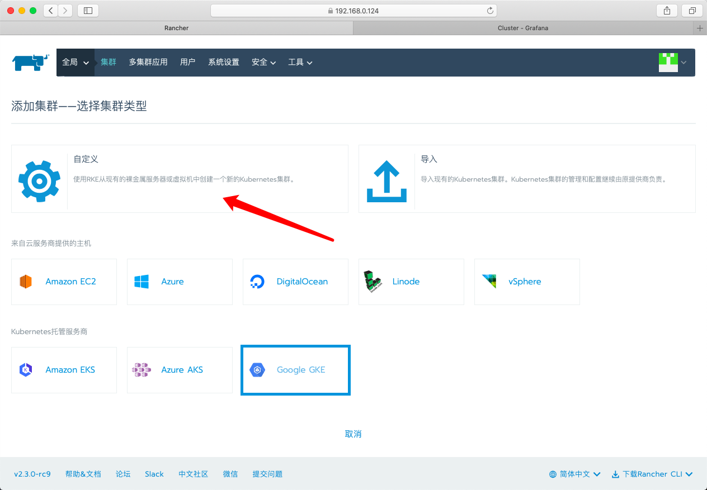Open the 提交问题 link
Image resolution: width=707 pixels, height=490 pixels.
click(267, 474)
